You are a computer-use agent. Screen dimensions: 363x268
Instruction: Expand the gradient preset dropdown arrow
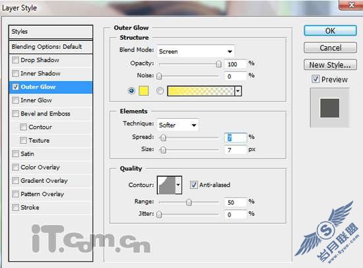pos(238,91)
